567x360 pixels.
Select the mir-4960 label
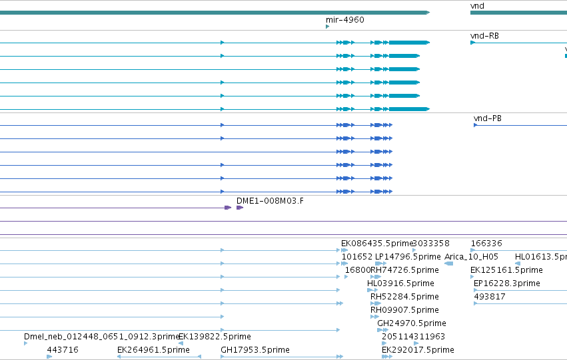[x=344, y=19]
